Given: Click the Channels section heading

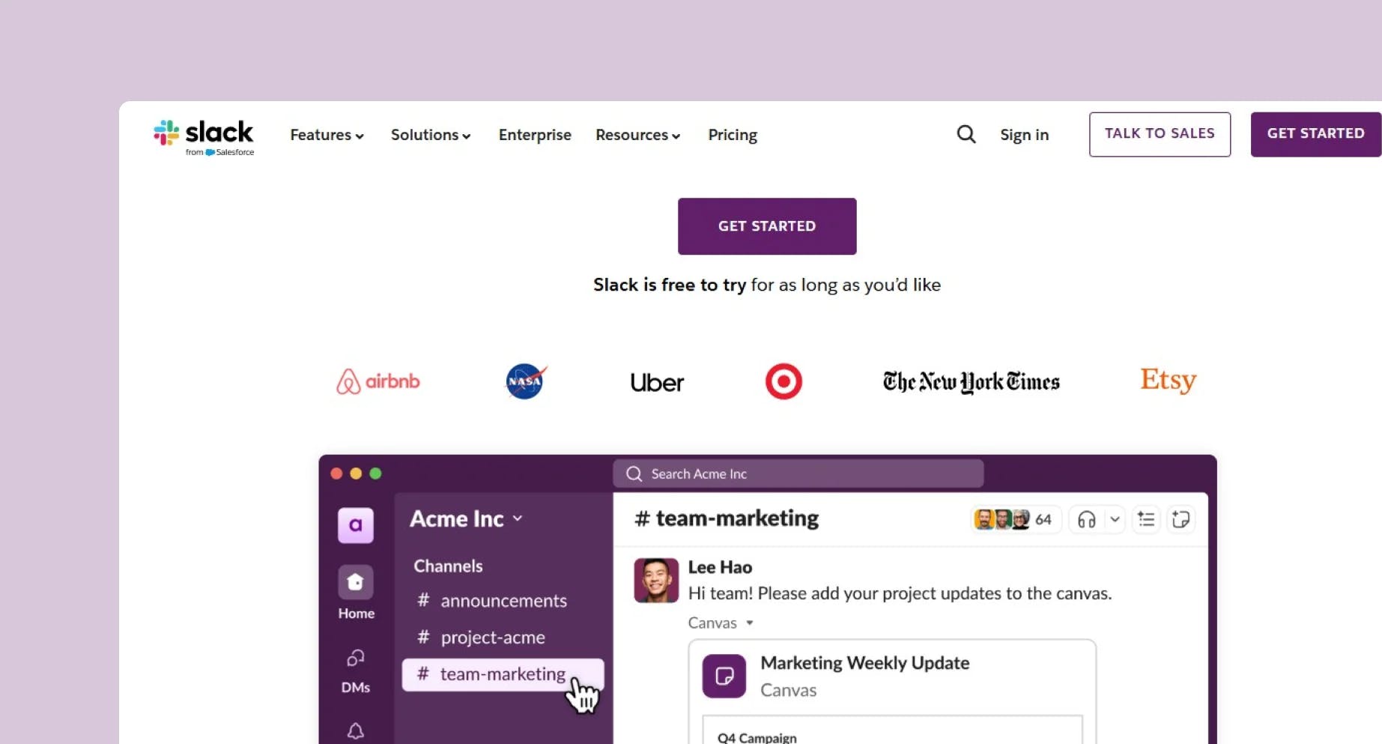Looking at the screenshot, I should [448, 566].
